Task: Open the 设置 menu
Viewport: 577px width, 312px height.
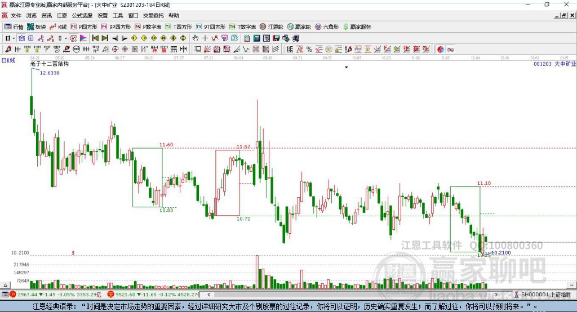Action: click(x=103, y=15)
